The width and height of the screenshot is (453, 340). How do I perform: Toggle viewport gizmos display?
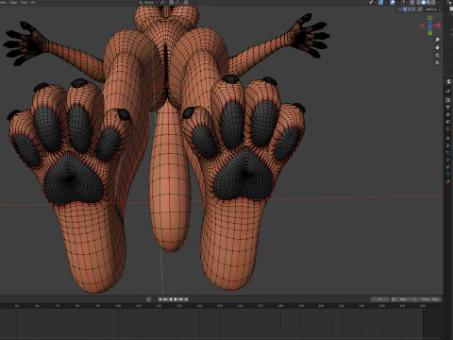tap(380, 2)
